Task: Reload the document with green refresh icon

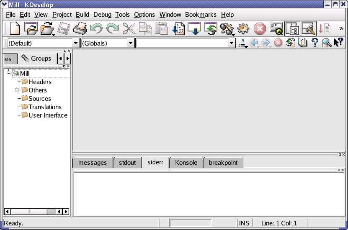Action: (291, 43)
